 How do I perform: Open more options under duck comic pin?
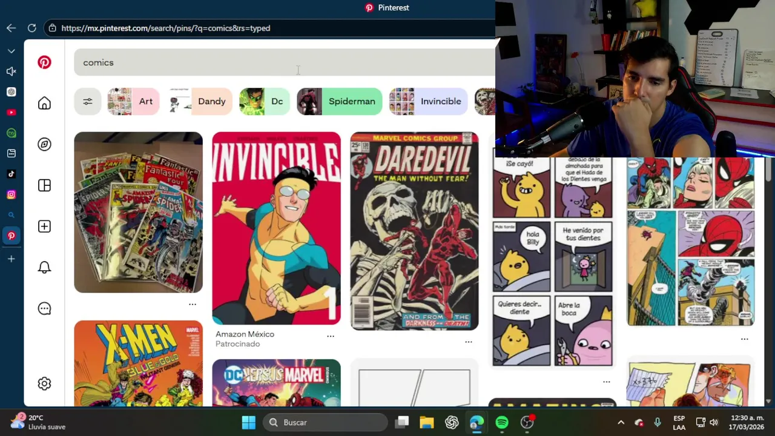tap(607, 381)
